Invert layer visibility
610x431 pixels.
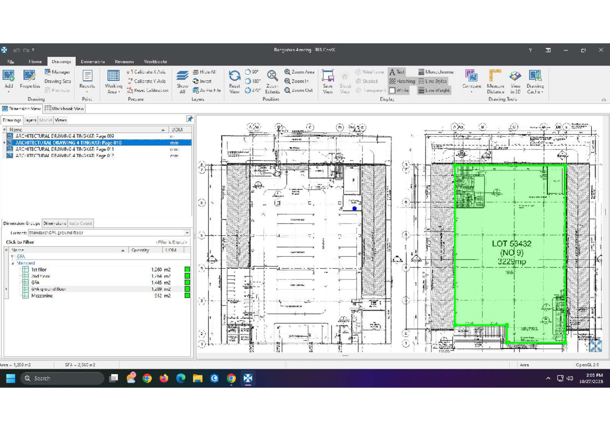pos(202,81)
